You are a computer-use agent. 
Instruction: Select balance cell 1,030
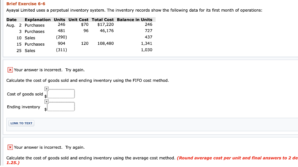pyautogui.click(x=147, y=50)
